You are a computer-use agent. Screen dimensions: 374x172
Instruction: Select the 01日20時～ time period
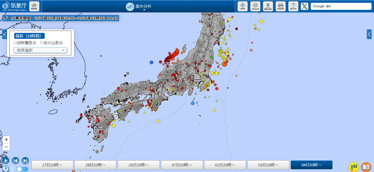[182, 165]
